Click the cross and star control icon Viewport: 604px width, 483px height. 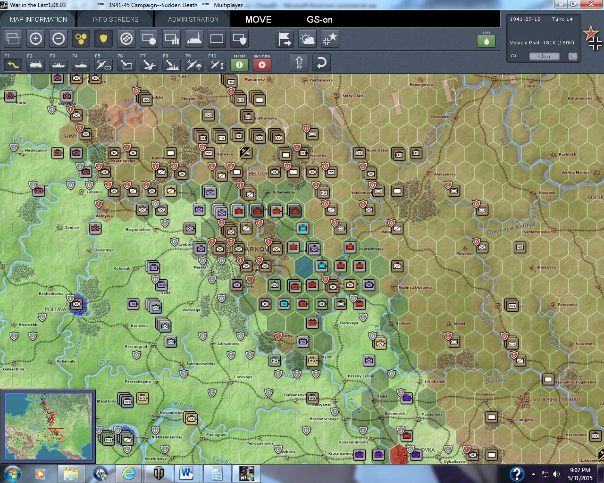[x=330, y=39]
